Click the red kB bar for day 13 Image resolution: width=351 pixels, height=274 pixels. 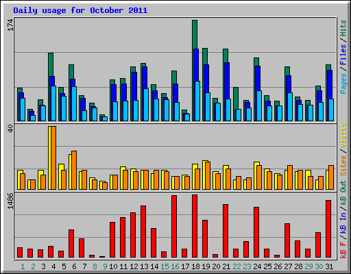143,232
